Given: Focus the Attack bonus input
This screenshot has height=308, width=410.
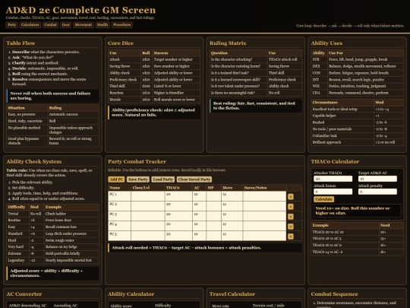Looking at the screenshot, I should (x=333, y=192).
